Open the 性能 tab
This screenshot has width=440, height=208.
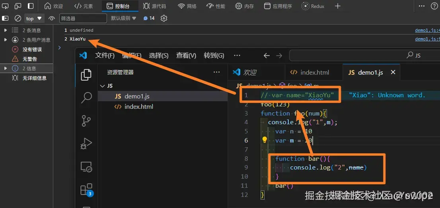pos(216,6)
